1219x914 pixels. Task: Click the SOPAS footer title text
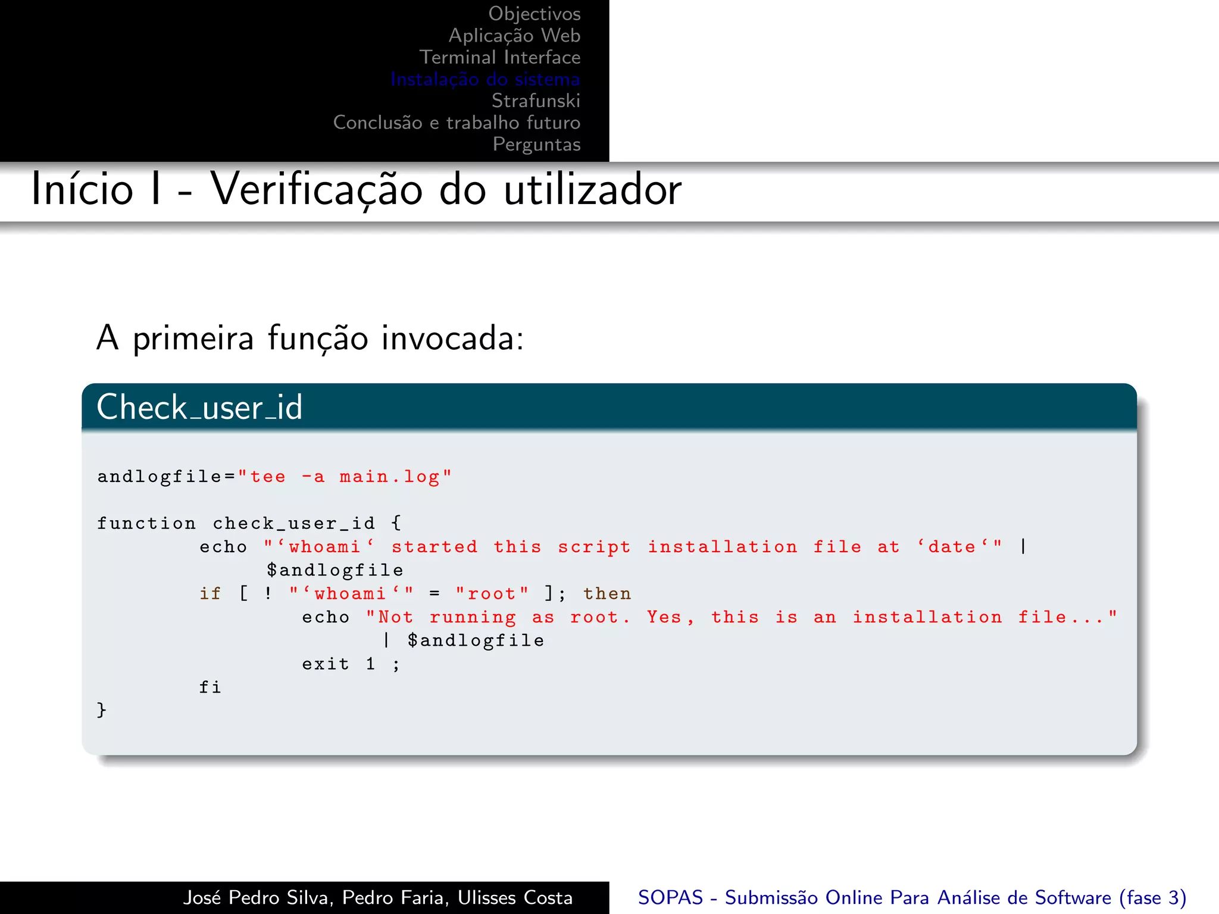coord(912,897)
